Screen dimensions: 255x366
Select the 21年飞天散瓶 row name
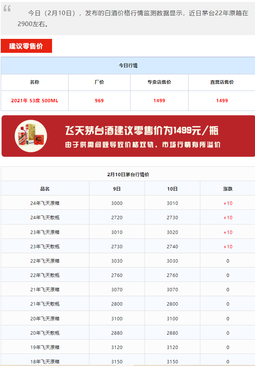click(x=45, y=304)
